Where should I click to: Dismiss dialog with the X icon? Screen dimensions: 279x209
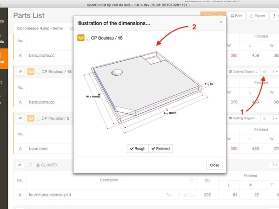pos(221,22)
